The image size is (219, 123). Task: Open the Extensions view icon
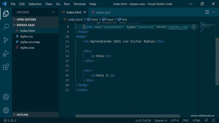point(6,67)
